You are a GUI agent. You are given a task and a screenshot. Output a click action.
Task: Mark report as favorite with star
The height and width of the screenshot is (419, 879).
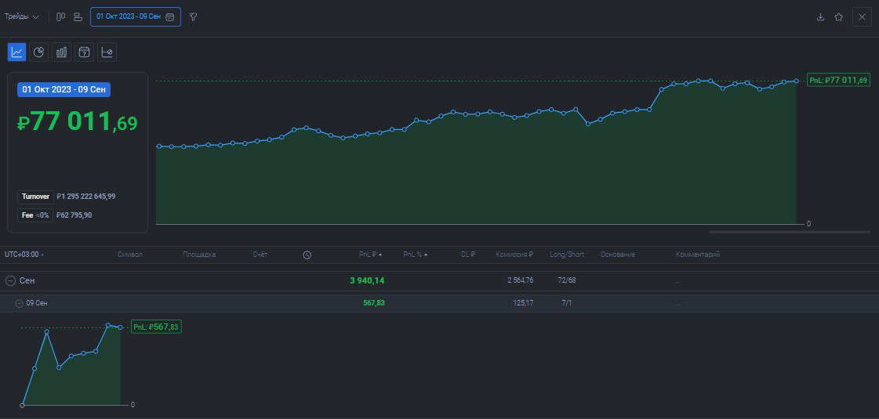(839, 16)
